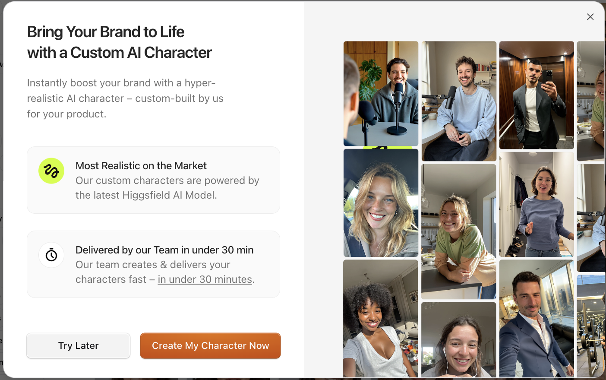Click the green Higgsfield squiggle logo icon
The height and width of the screenshot is (380, 606).
[x=51, y=171]
